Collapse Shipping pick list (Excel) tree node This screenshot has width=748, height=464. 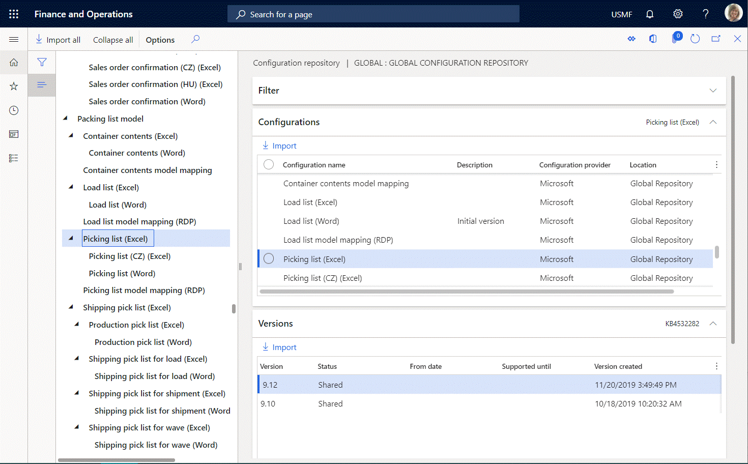pyautogui.click(x=71, y=307)
